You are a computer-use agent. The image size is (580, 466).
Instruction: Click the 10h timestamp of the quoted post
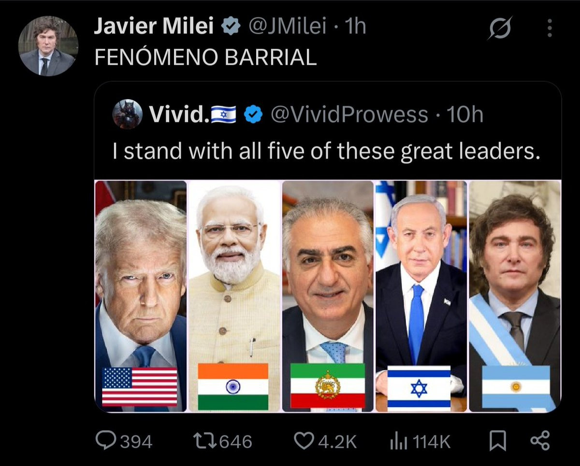[x=464, y=114]
